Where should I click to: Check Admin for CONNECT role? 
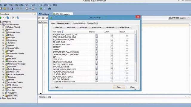point(112,47)
